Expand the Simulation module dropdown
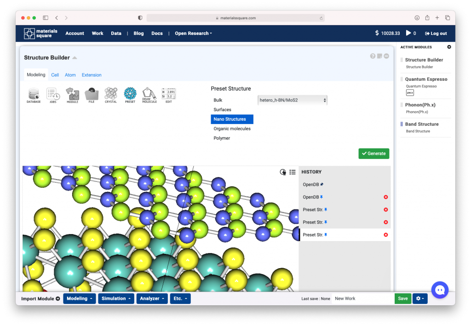This screenshot has width=471, height=326. tap(116, 298)
